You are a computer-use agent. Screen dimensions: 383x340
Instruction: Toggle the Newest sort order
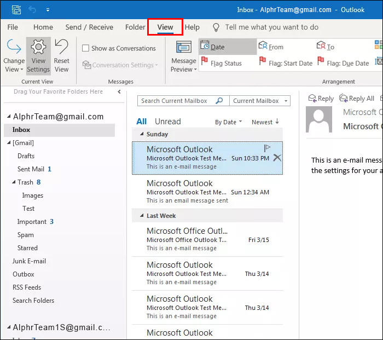[265, 122]
